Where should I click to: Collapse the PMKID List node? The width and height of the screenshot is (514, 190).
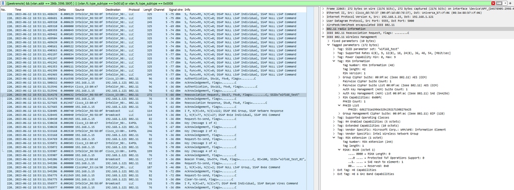[x=339, y=105]
